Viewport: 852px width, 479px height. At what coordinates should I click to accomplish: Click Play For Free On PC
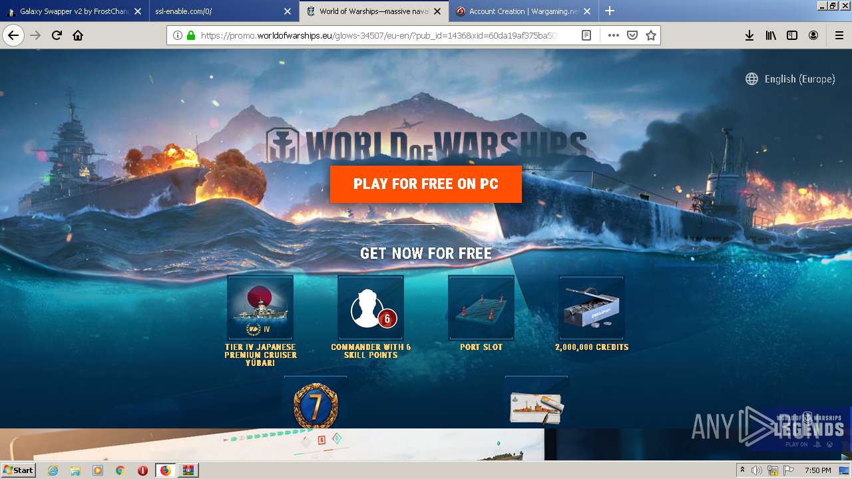click(x=426, y=184)
